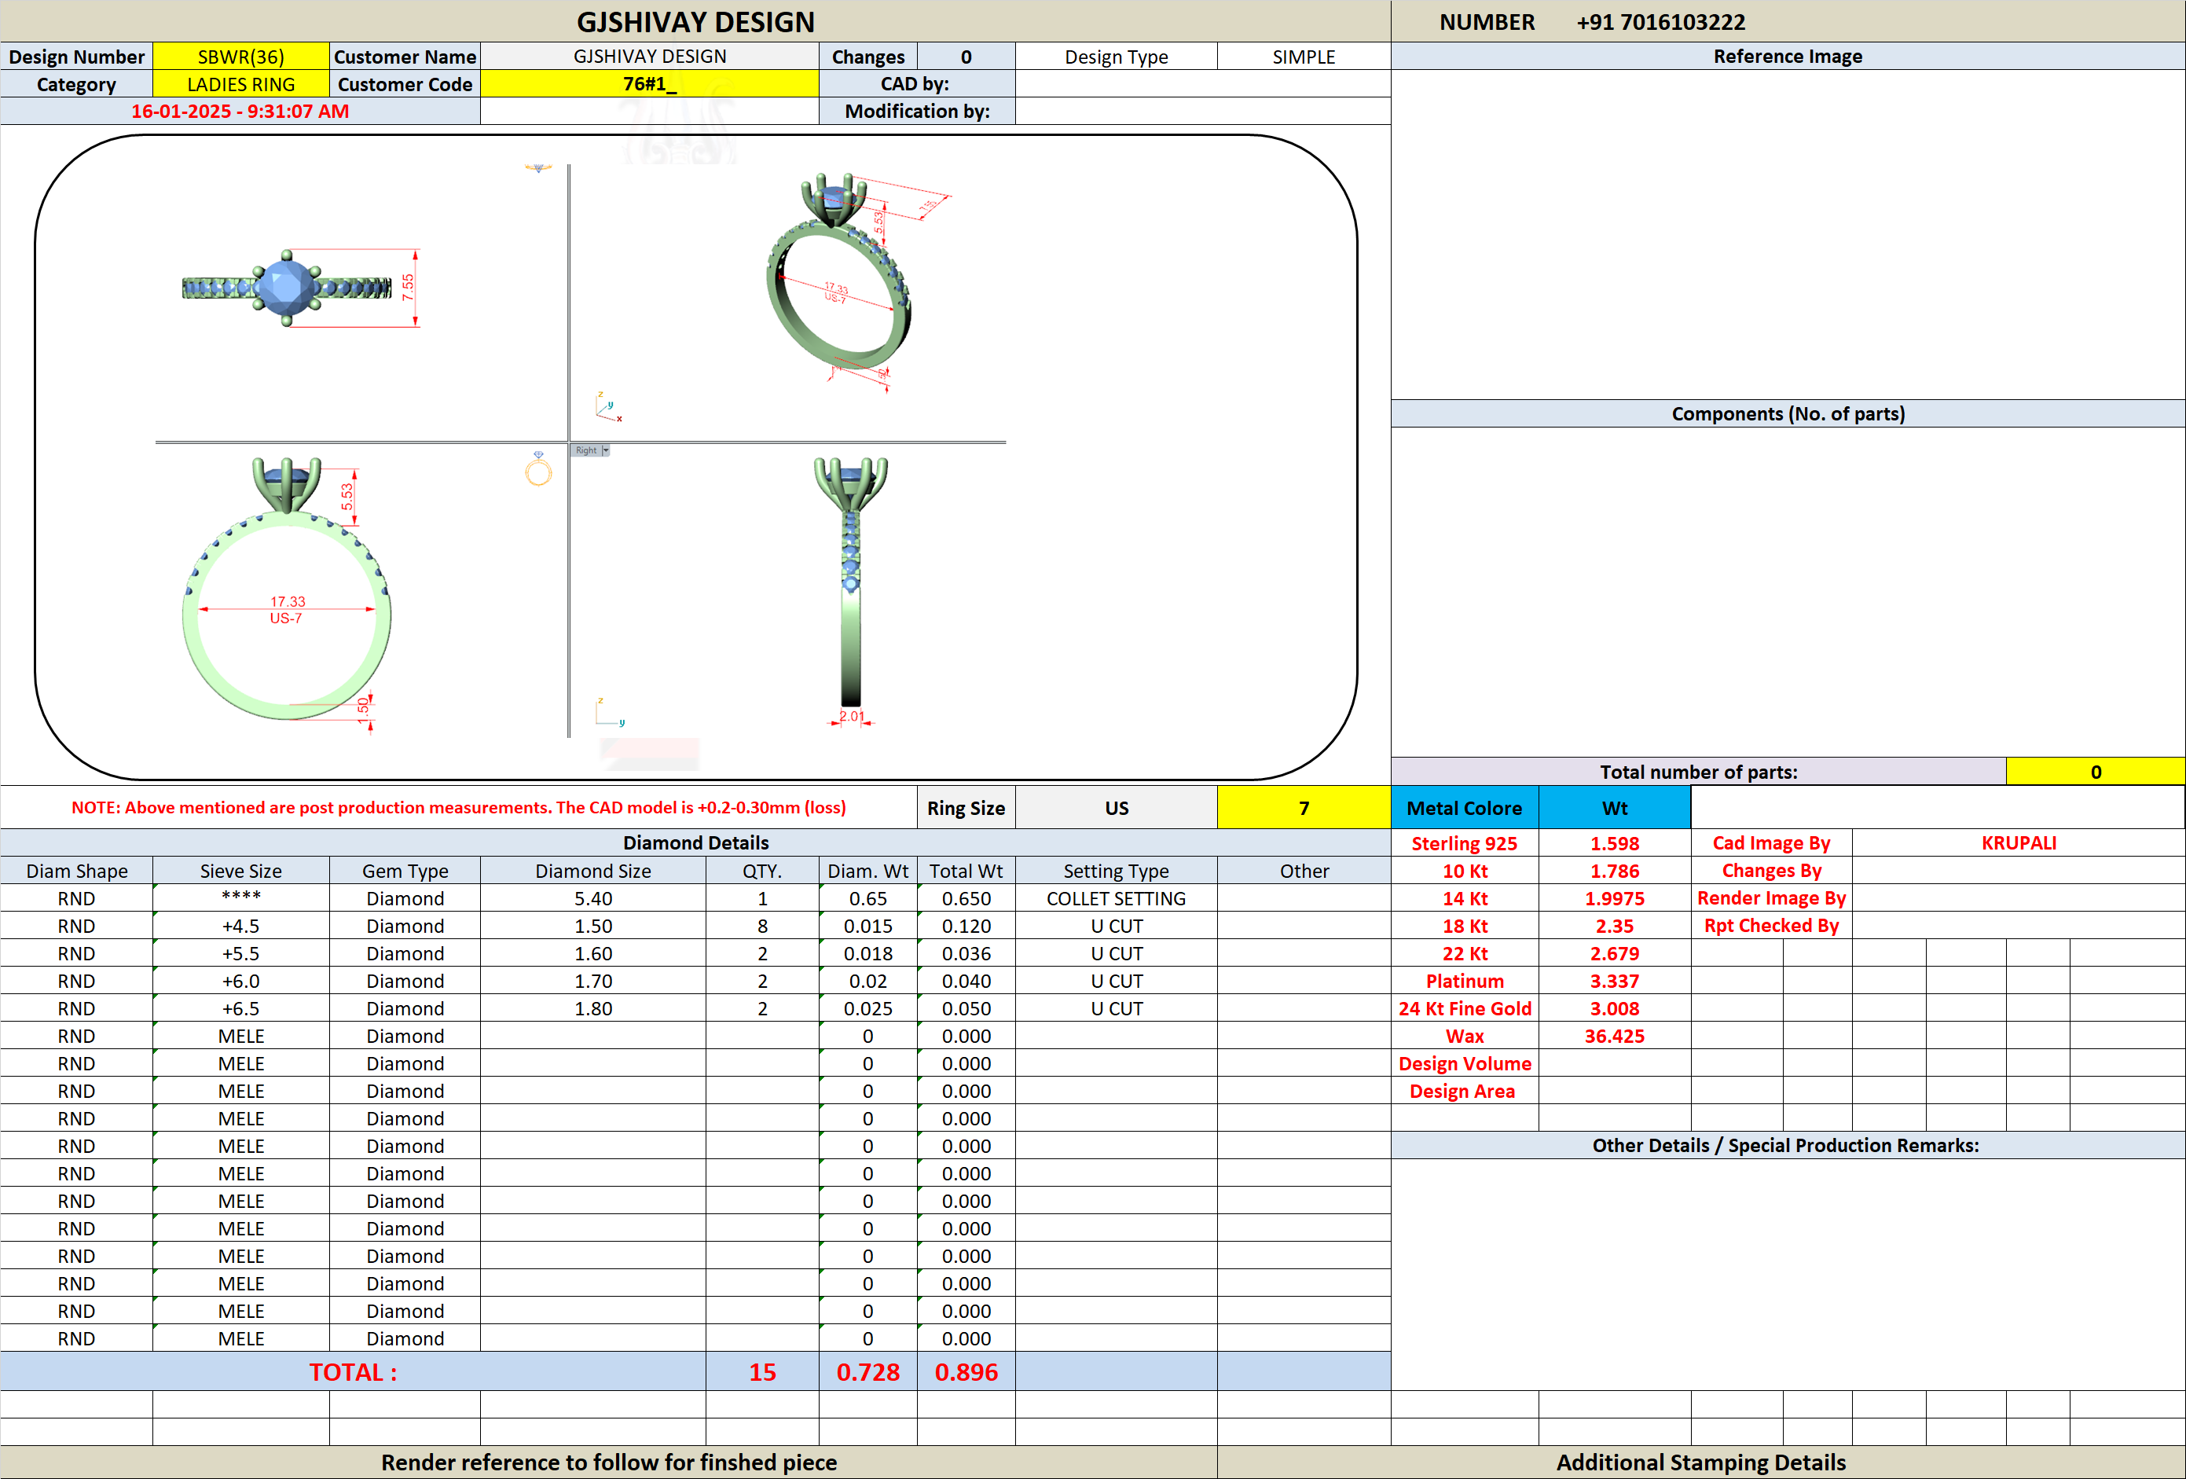This screenshot has height=1479, width=2186.
Task: Select the diamond size 5.40 cell
Action: (x=592, y=898)
